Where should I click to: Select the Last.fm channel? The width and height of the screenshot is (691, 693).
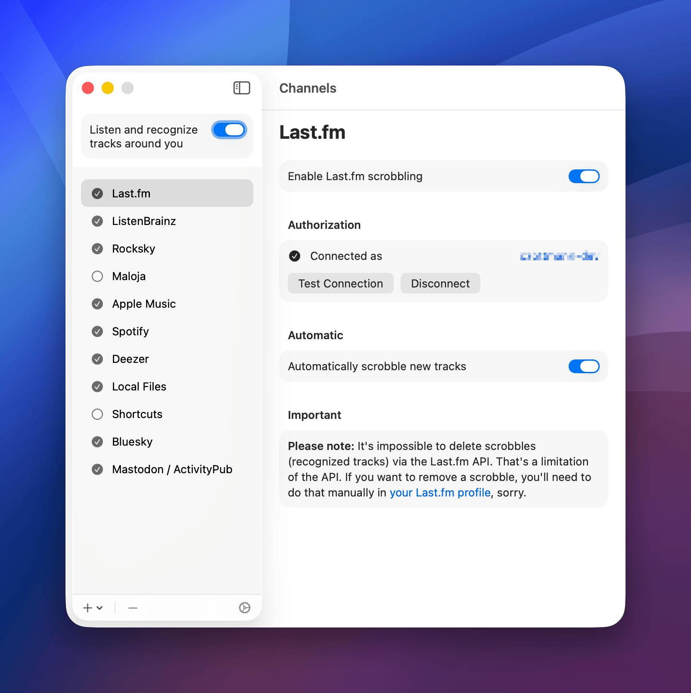pyautogui.click(x=167, y=193)
